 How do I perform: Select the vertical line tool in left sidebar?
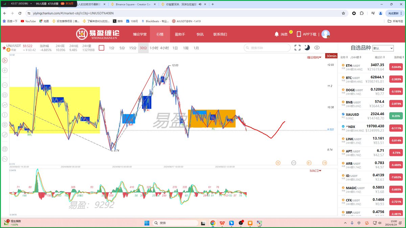pos(5,115)
